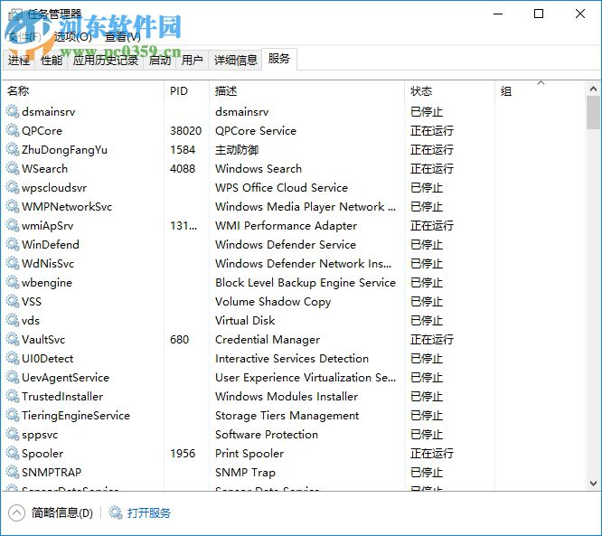Sort services by the 状态 column header
The image size is (602, 536).
pos(449,91)
